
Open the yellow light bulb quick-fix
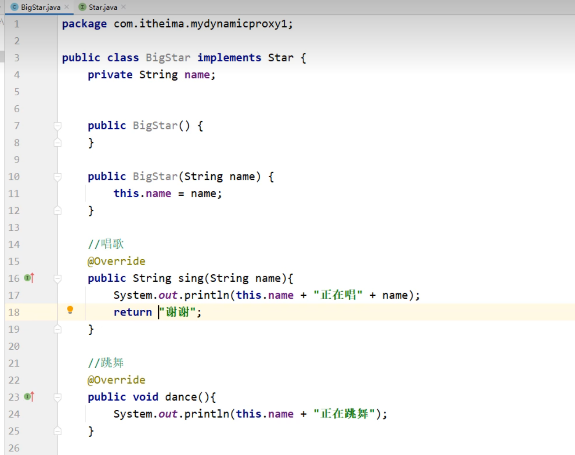tap(70, 310)
